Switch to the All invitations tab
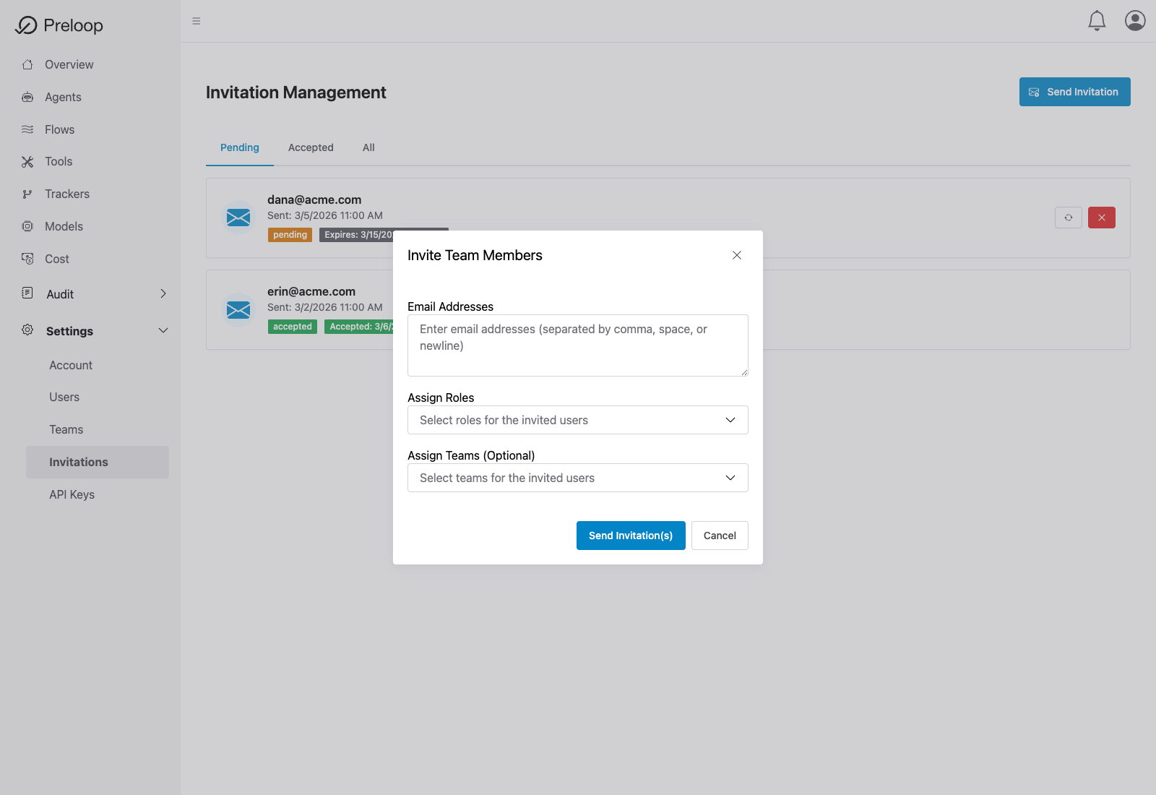 (368, 147)
